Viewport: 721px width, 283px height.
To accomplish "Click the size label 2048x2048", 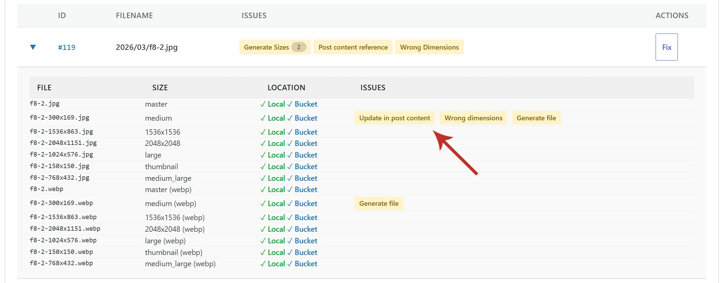I will tap(163, 143).
